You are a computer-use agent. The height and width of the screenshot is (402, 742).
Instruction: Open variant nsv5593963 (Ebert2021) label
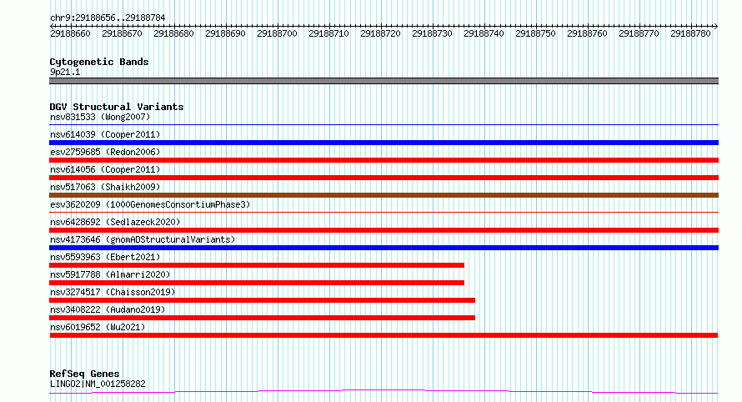click(x=105, y=257)
